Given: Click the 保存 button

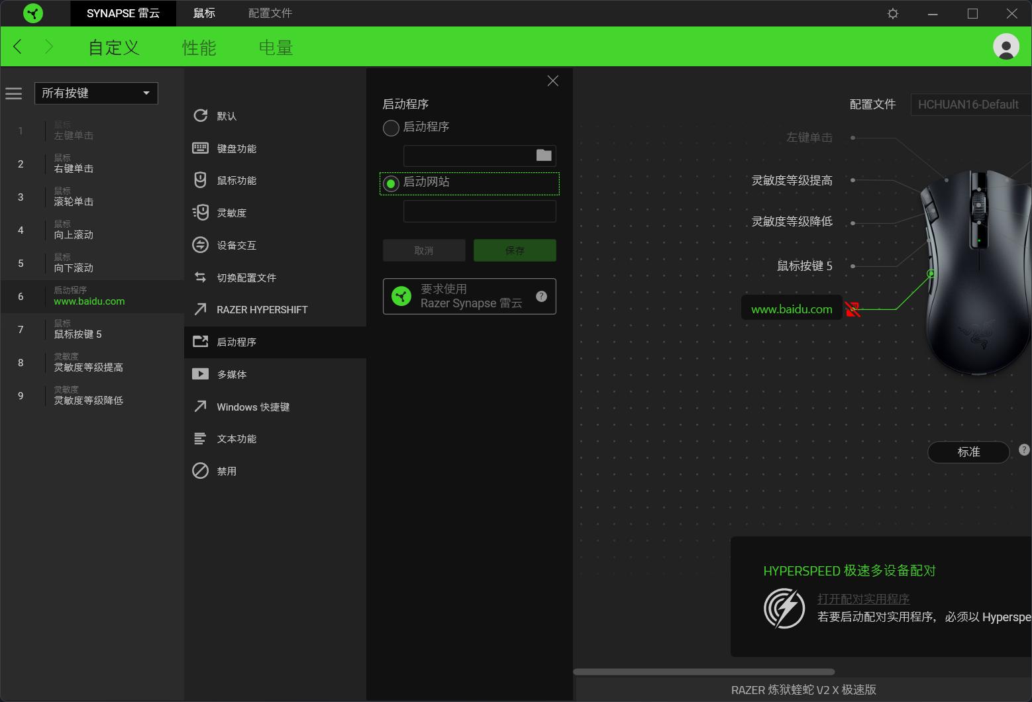Looking at the screenshot, I should 515,250.
